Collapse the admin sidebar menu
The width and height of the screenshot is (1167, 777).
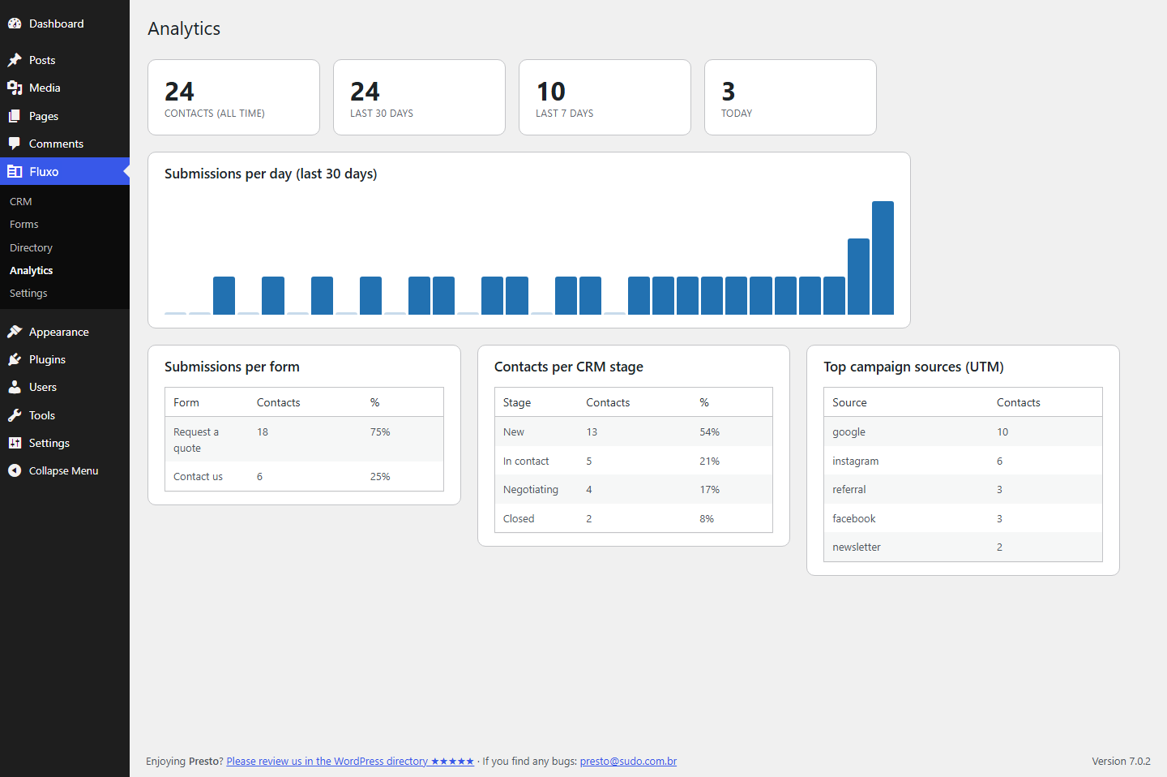coord(65,470)
